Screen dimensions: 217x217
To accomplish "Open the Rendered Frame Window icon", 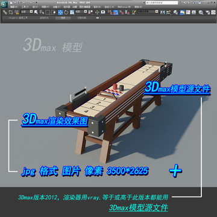I will point(213,12).
